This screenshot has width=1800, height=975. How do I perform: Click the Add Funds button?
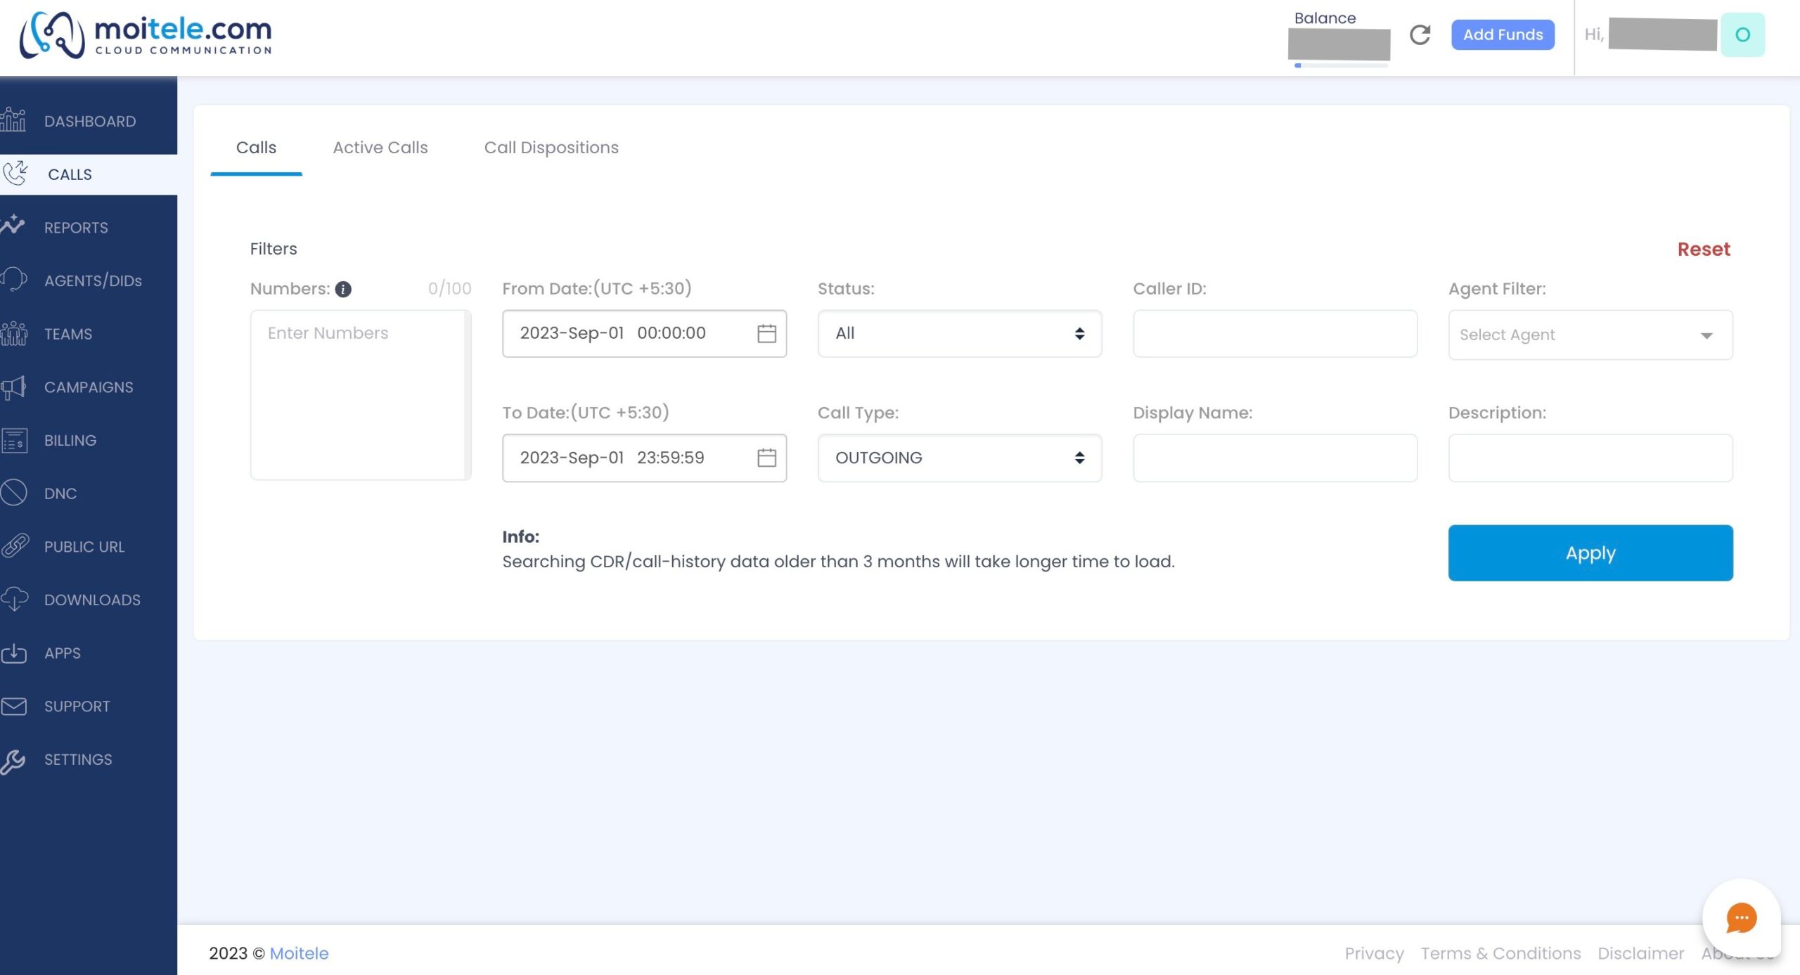(1503, 34)
